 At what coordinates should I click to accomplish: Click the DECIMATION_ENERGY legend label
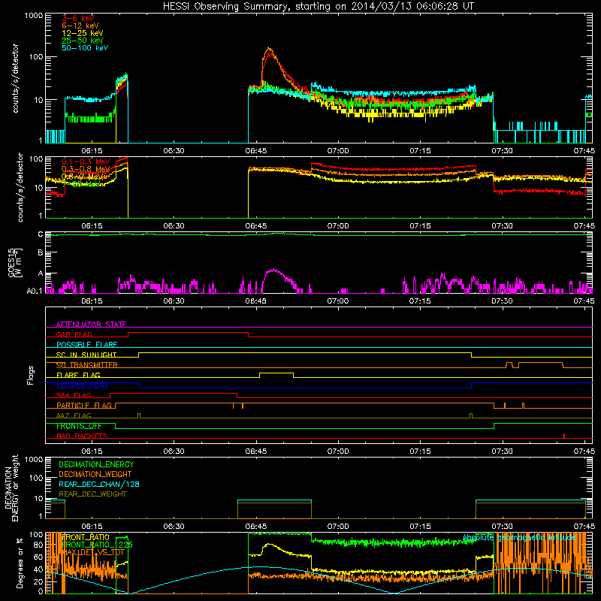pyautogui.click(x=96, y=464)
